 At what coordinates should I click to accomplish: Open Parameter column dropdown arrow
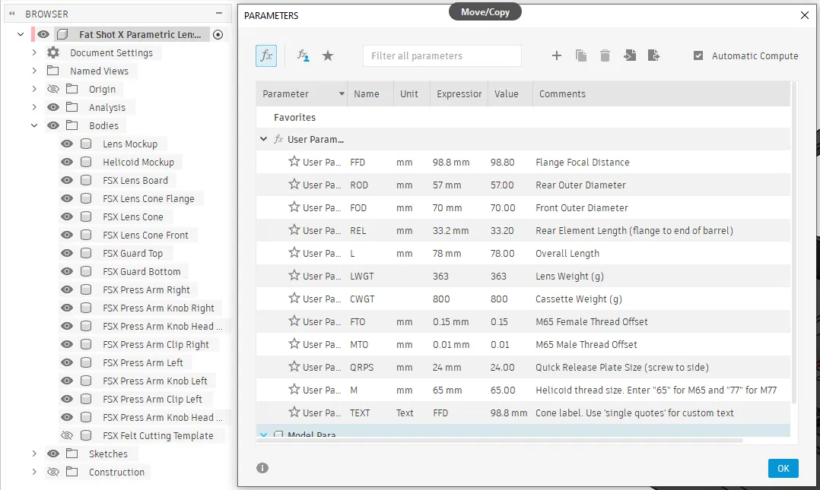(x=342, y=94)
